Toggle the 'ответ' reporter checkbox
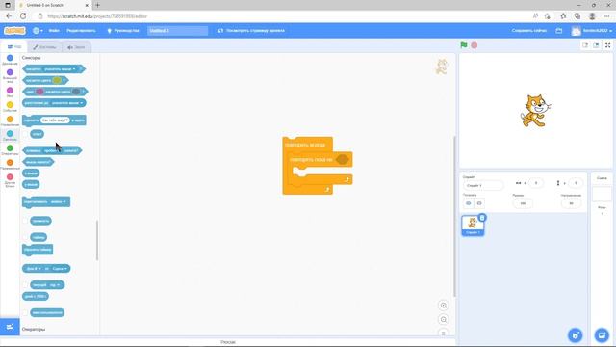 (x=26, y=134)
